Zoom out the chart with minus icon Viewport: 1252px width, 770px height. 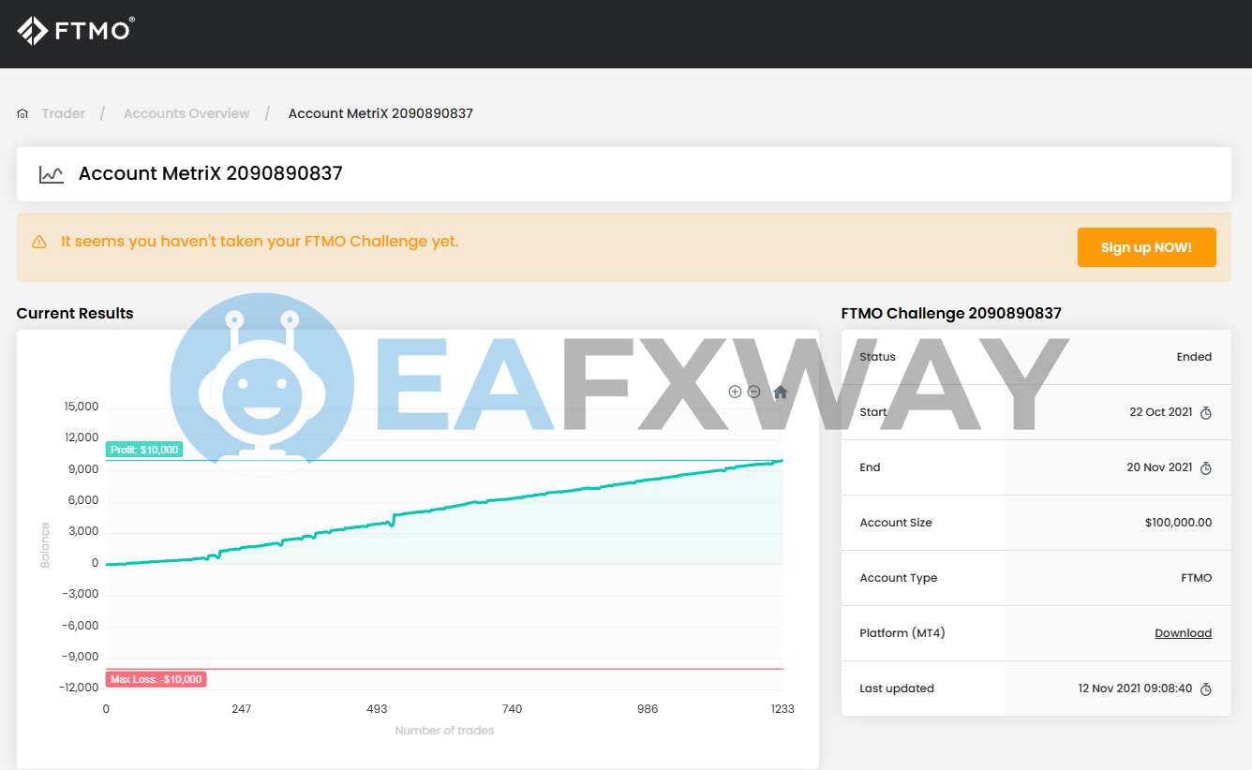(x=753, y=392)
